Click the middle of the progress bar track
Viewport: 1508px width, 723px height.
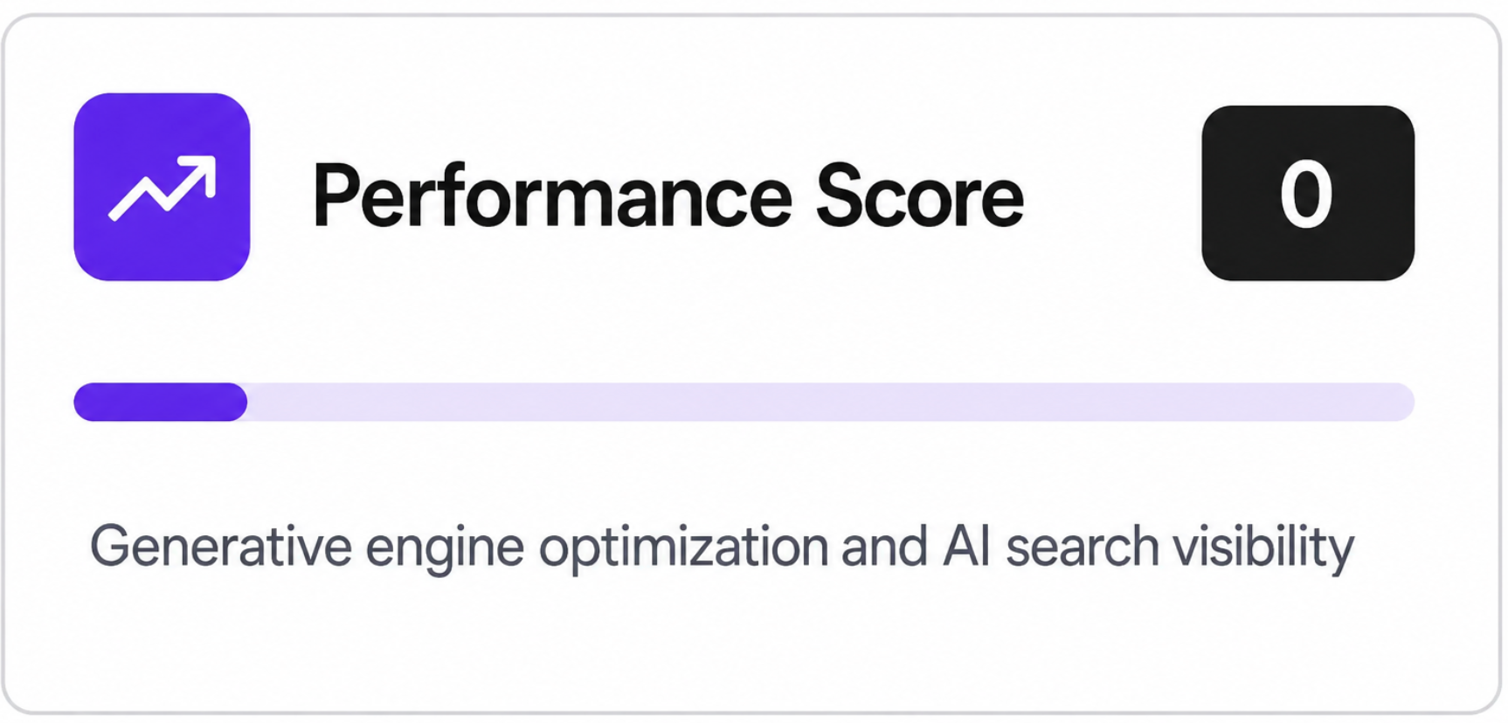pos(744,402)
